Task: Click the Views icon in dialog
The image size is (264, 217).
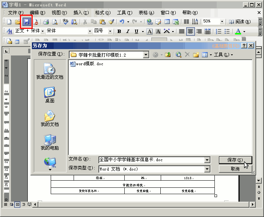Action: tap(205, 55)
